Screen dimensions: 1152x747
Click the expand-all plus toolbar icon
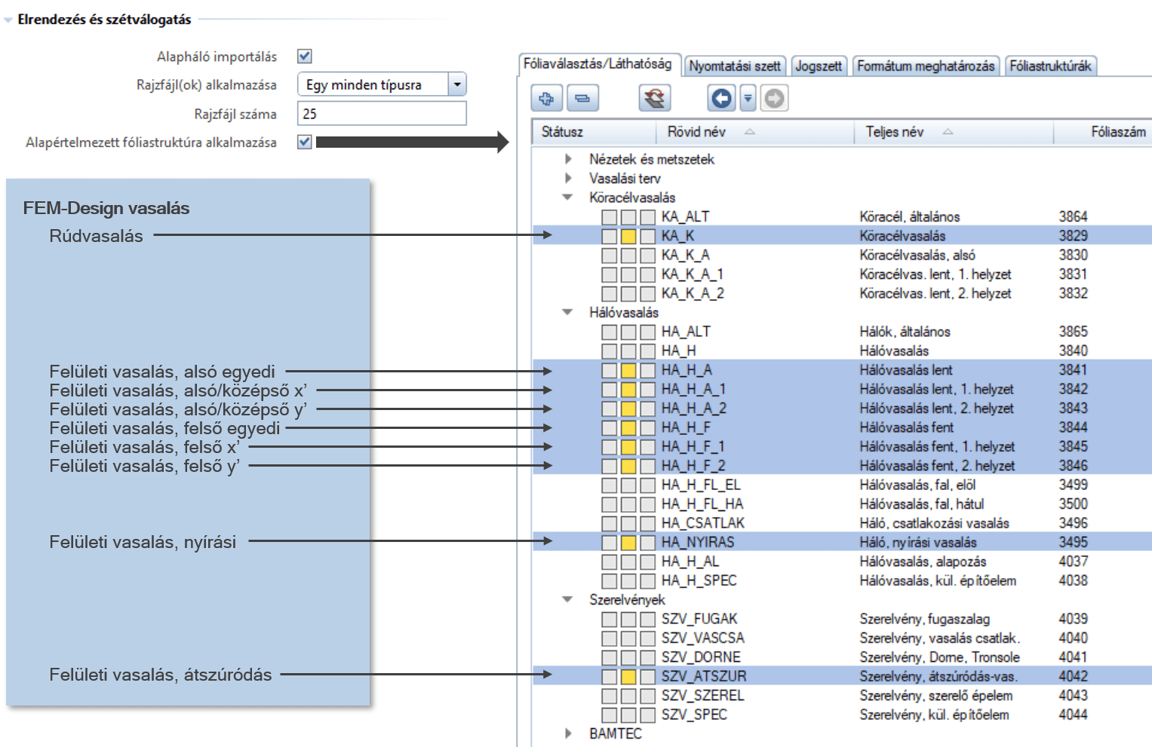(547, 98)
